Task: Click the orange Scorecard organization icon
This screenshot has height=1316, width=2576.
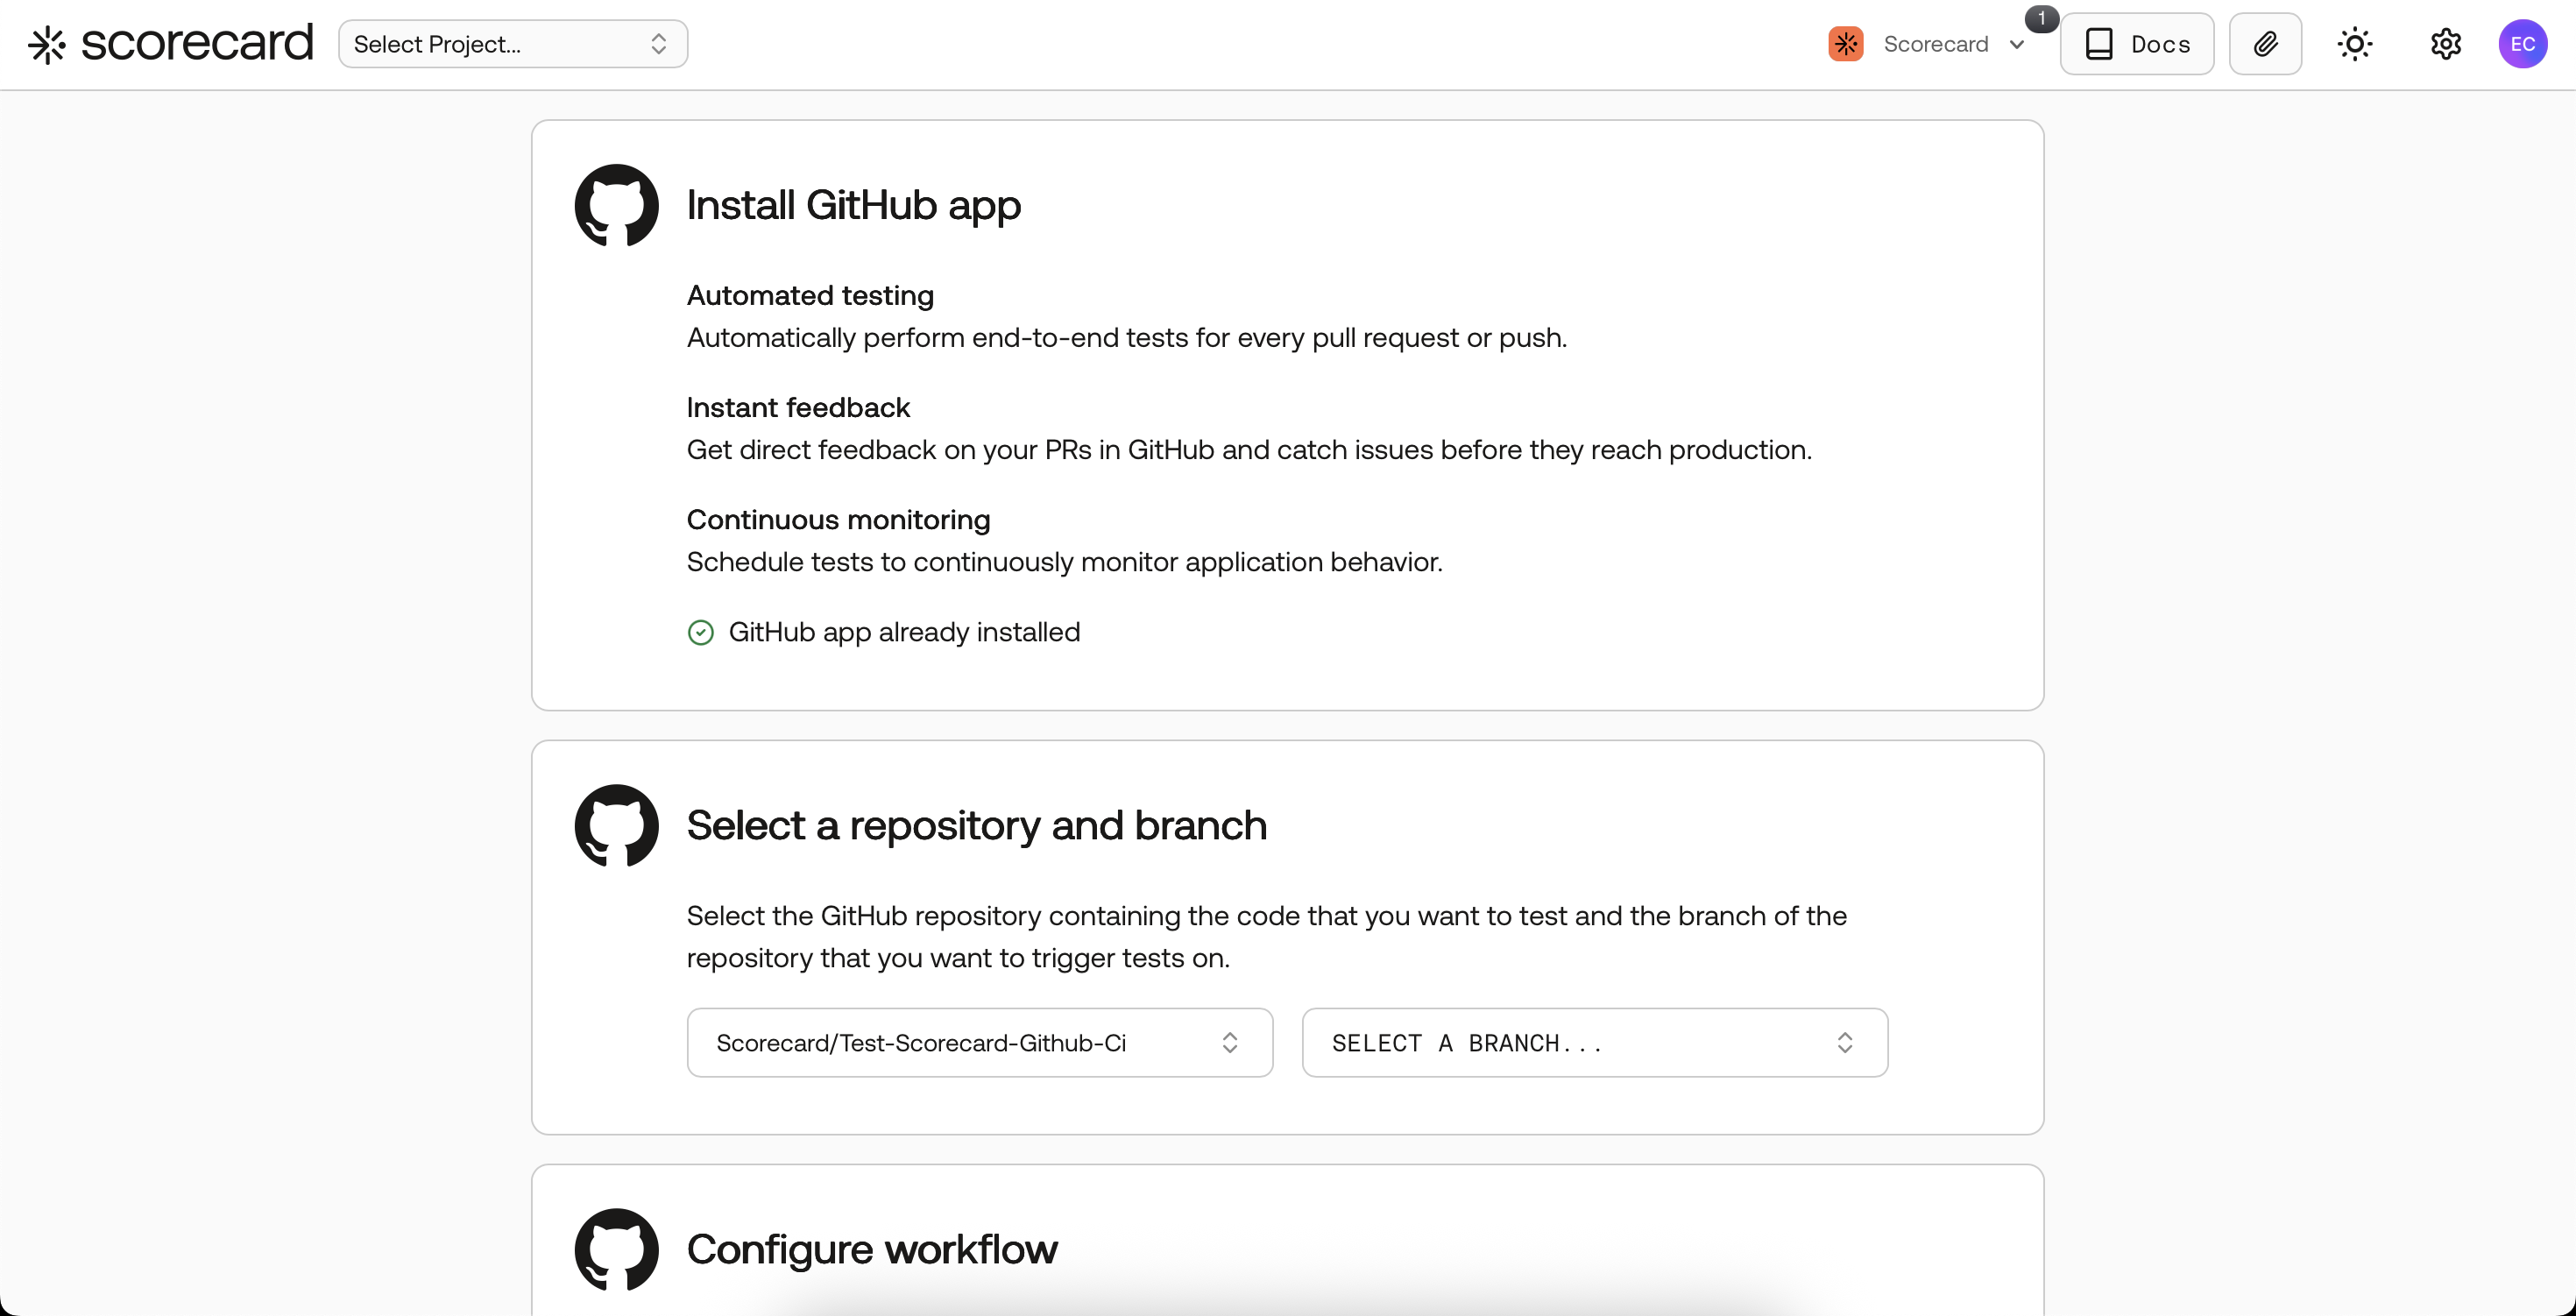Action: [x=1846, y=44]
